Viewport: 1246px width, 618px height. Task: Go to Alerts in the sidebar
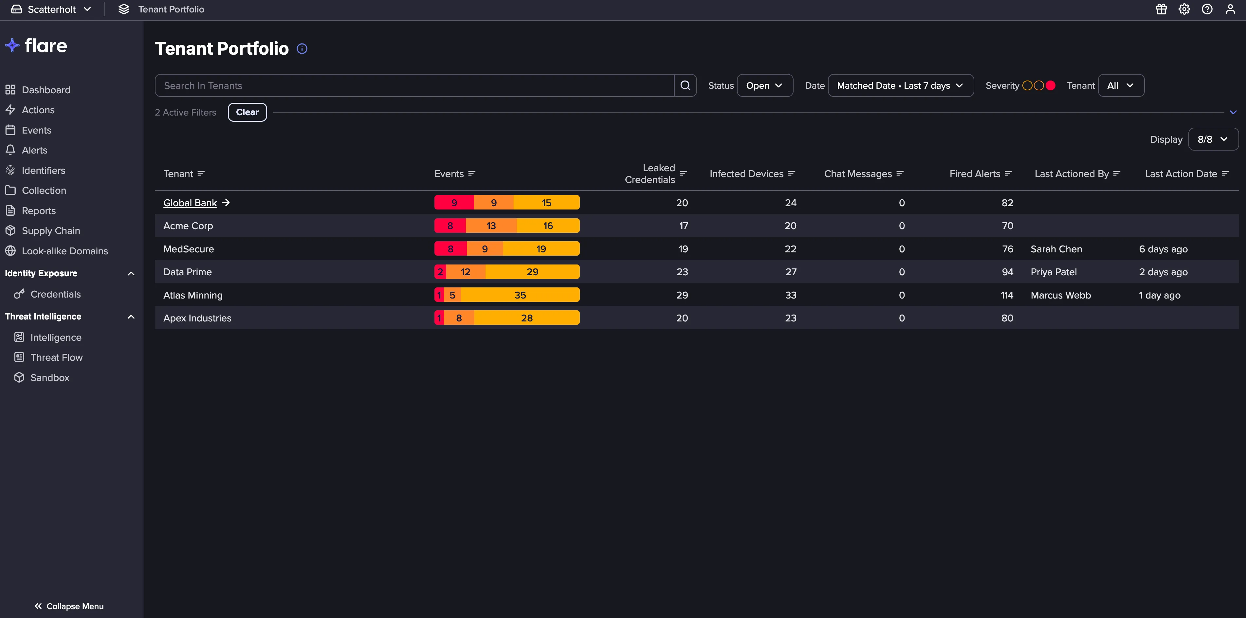click(x=34, y=150)
